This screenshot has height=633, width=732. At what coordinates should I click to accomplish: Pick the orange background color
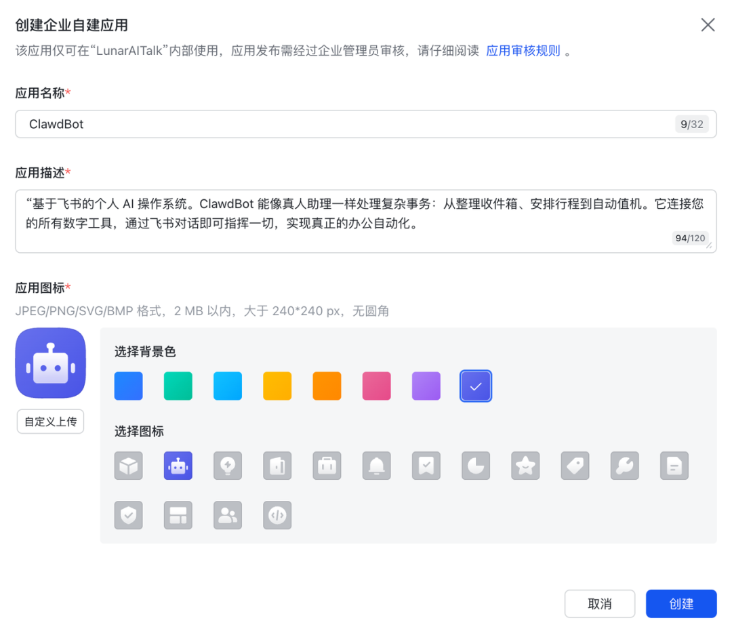pyautogui.click(x=327, y=386)
